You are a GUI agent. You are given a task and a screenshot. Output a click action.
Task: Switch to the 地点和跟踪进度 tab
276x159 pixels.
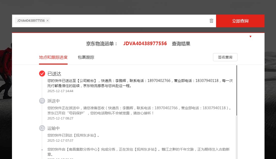53,57
